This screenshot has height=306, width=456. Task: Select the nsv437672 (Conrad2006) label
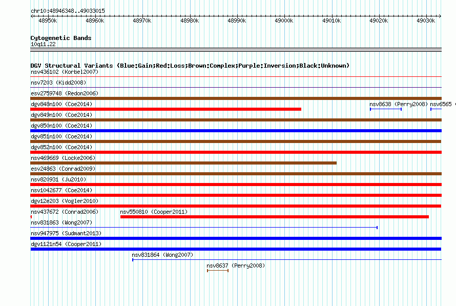click(x=65, y=212)
